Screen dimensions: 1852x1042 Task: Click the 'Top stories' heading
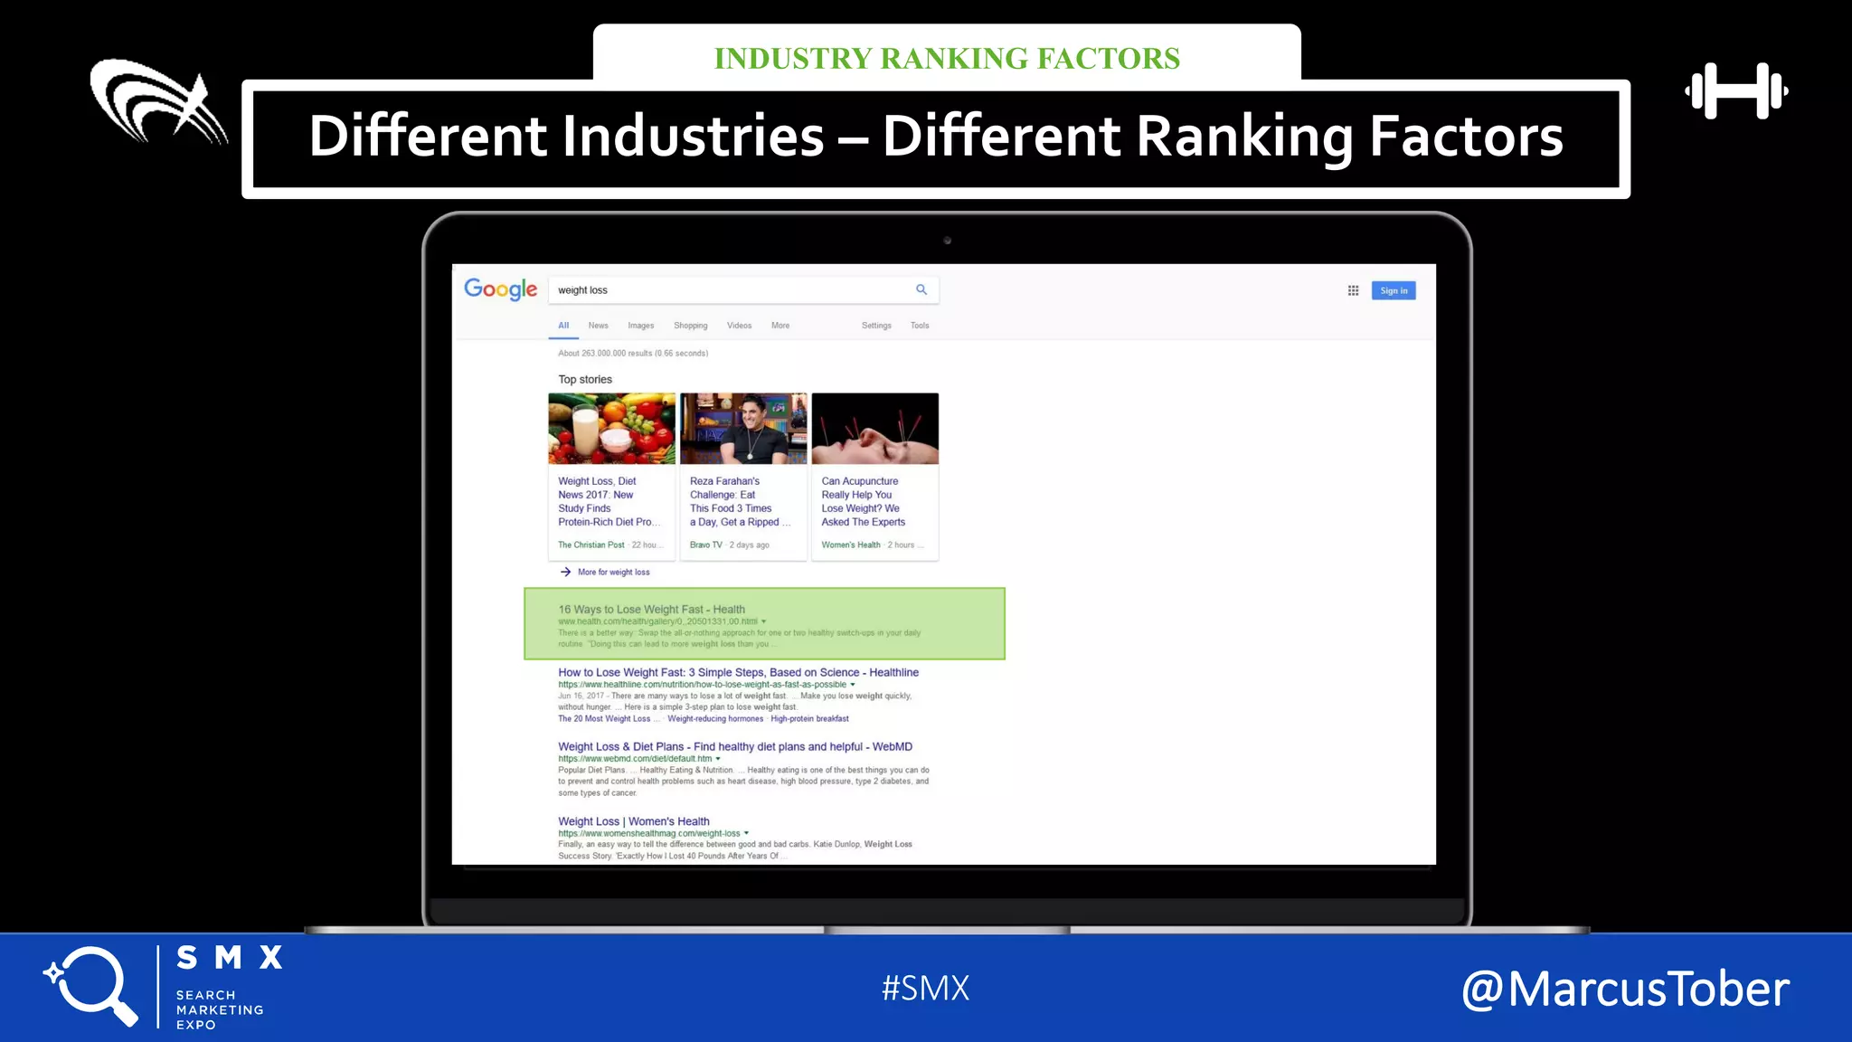(585, 380)
